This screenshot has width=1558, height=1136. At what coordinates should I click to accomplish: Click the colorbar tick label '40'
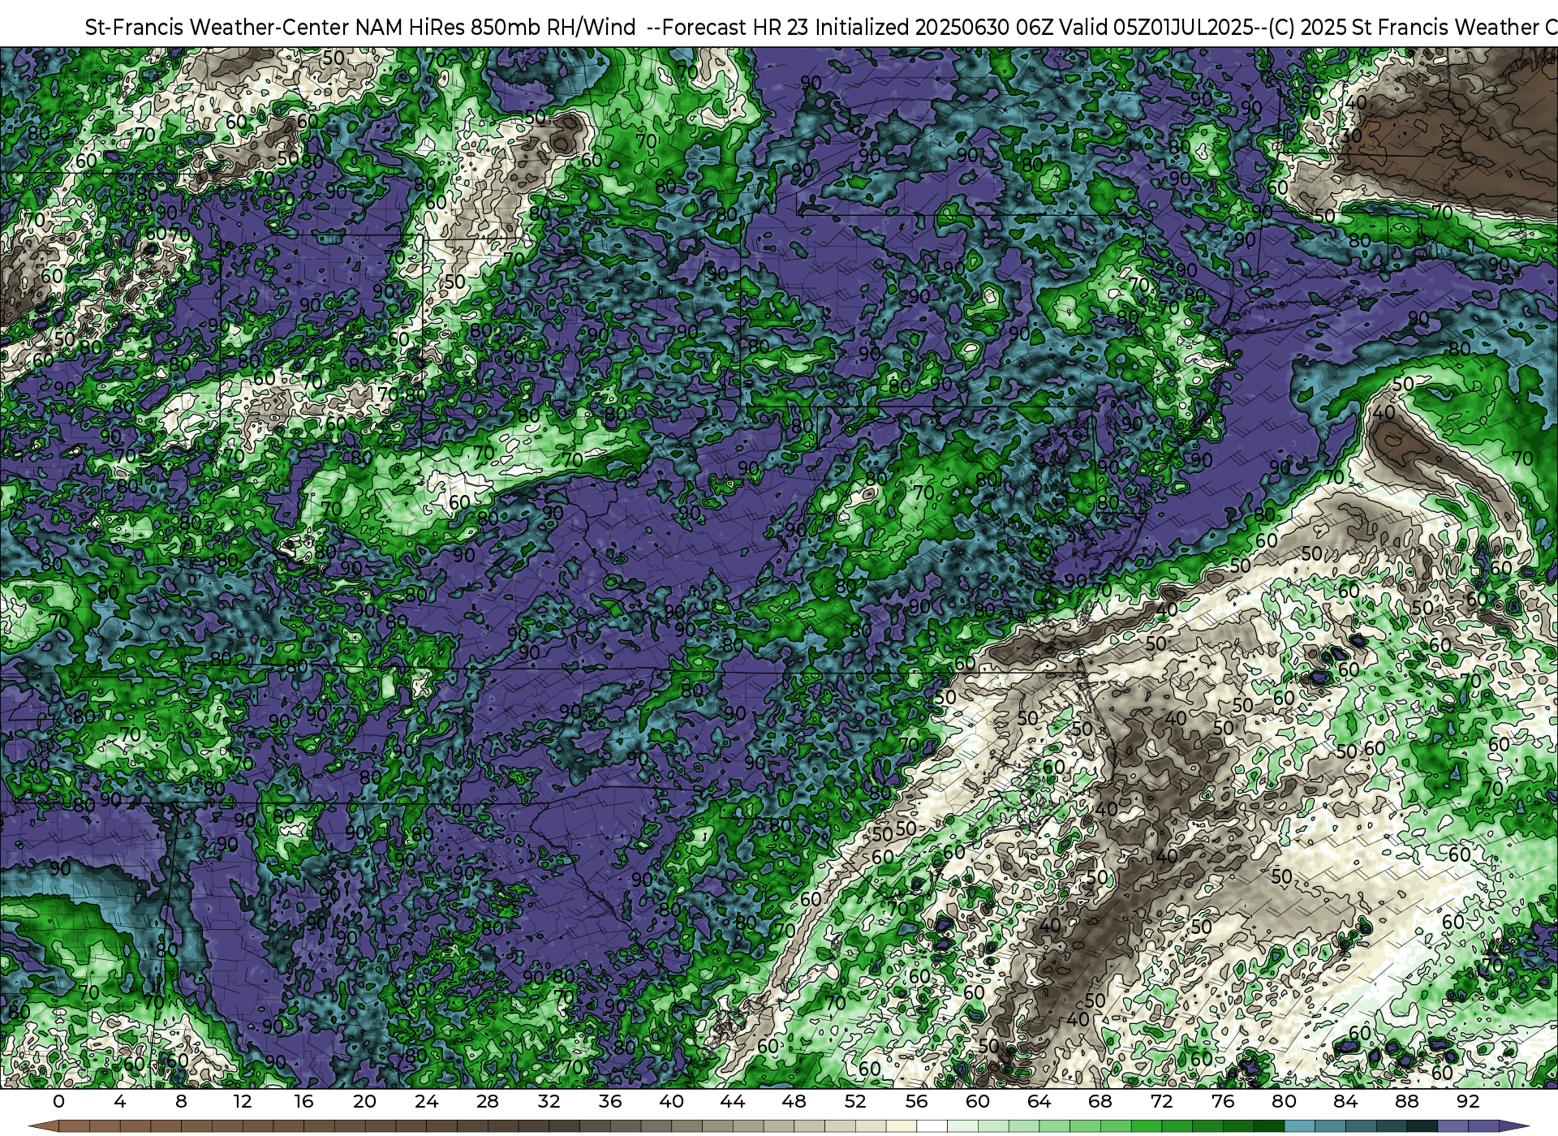pos(671,1102)
